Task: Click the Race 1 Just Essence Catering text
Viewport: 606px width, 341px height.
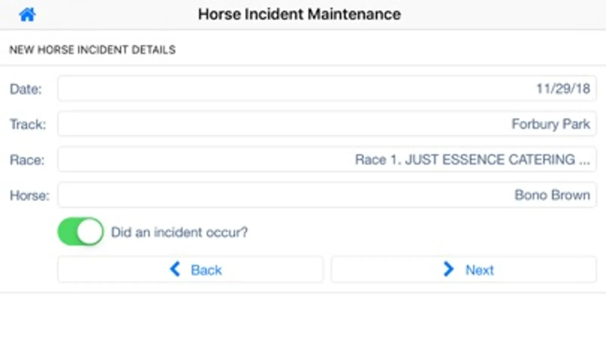Action: pyautogui.click(x=472, y=160)
